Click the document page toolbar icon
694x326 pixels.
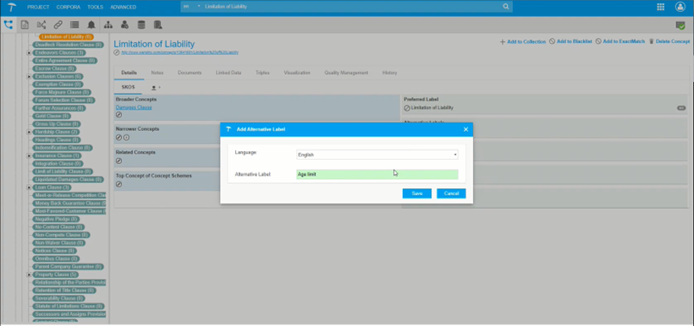click(25, 24)
